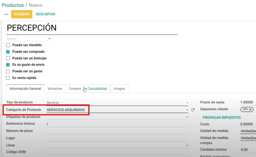Tick the Puede ser un gasto checkbox
Image resolution: width=256 pixels, height=157 pixels.
tap(8, 71)
